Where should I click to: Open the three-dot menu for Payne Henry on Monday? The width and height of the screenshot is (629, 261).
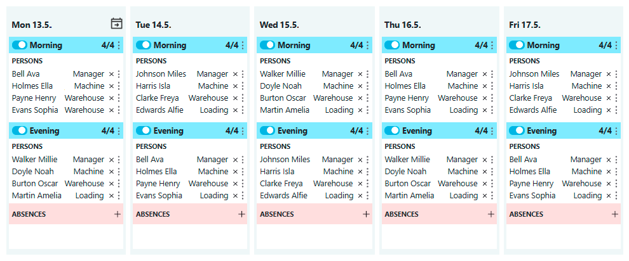point(118,98)
